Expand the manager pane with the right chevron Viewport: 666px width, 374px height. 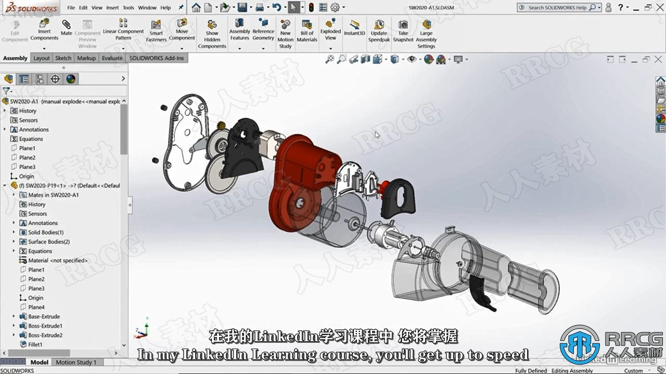point(123,78)
